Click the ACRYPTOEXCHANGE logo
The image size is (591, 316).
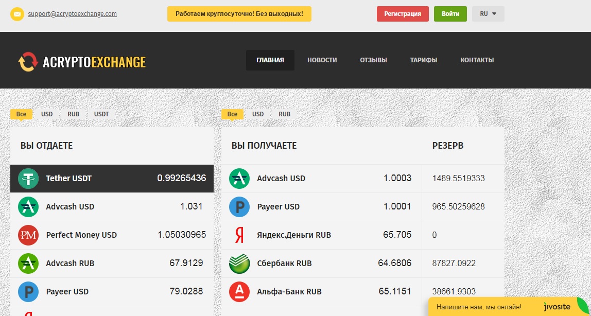coord(82,62)
